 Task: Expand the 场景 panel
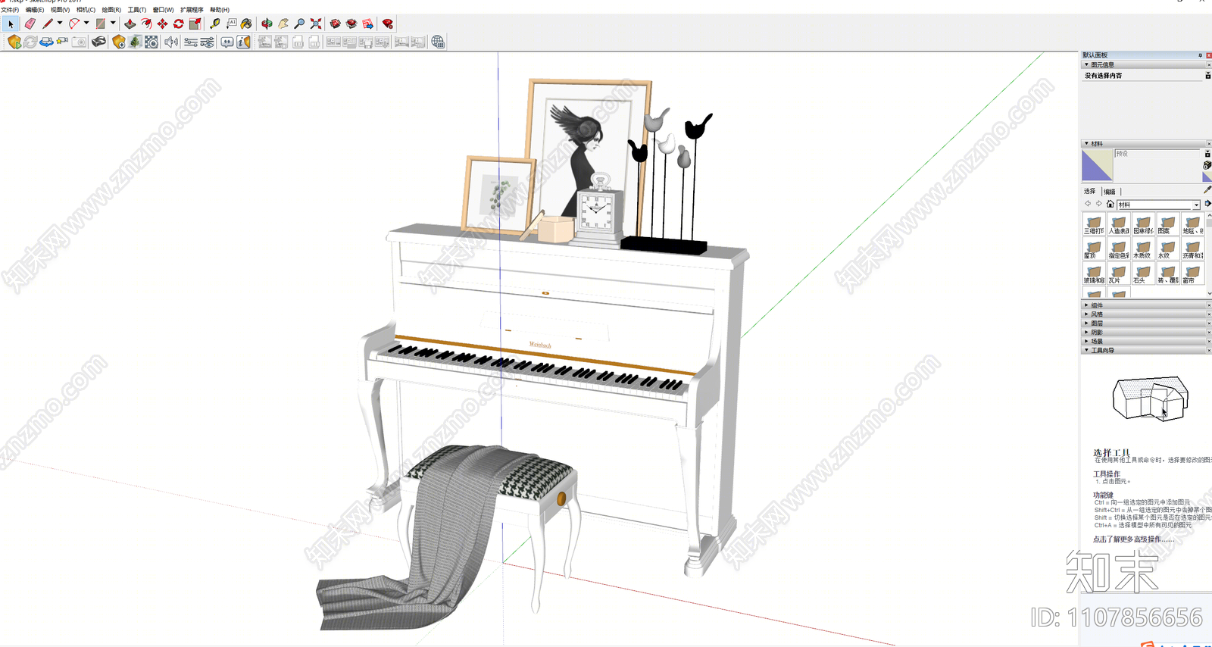coord(1145,342)
